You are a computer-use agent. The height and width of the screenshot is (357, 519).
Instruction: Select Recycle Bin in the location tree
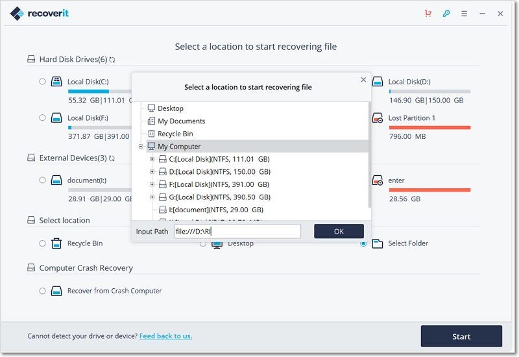pos(175,134)
